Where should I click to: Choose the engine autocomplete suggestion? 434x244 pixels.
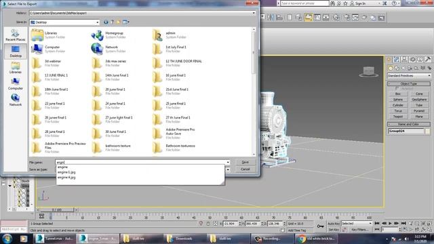(62, 167)
